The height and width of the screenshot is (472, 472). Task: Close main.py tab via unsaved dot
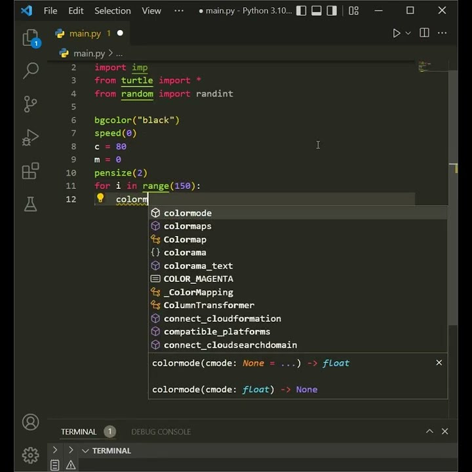(120, 33)
